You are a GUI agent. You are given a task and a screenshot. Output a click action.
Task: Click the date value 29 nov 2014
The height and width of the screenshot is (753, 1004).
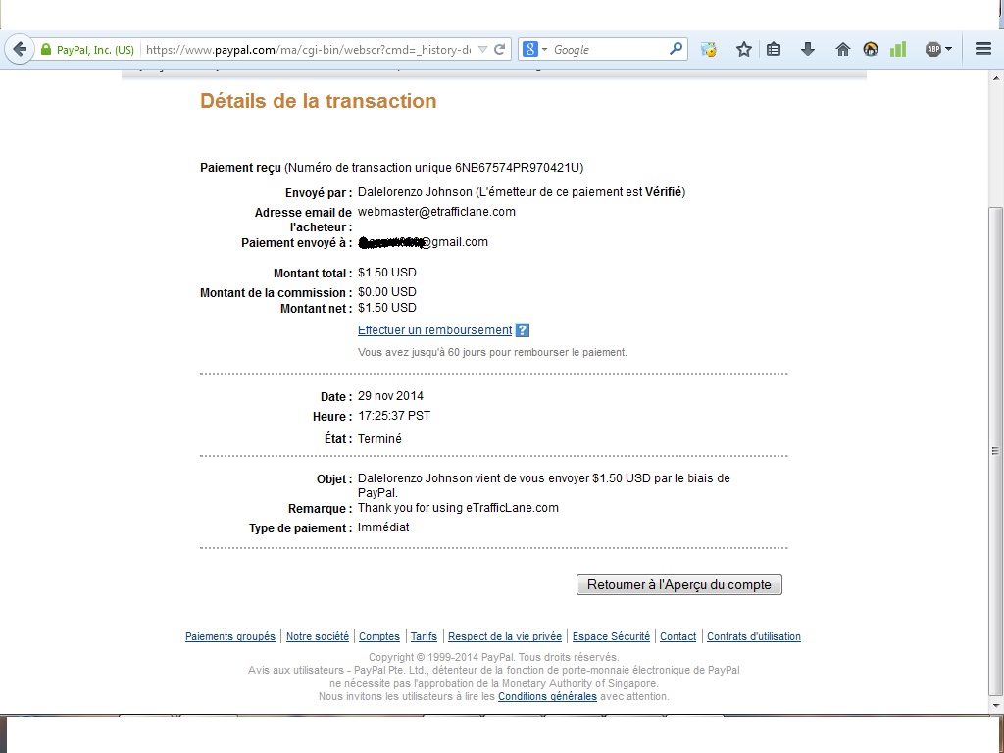(x=390, y=396)
